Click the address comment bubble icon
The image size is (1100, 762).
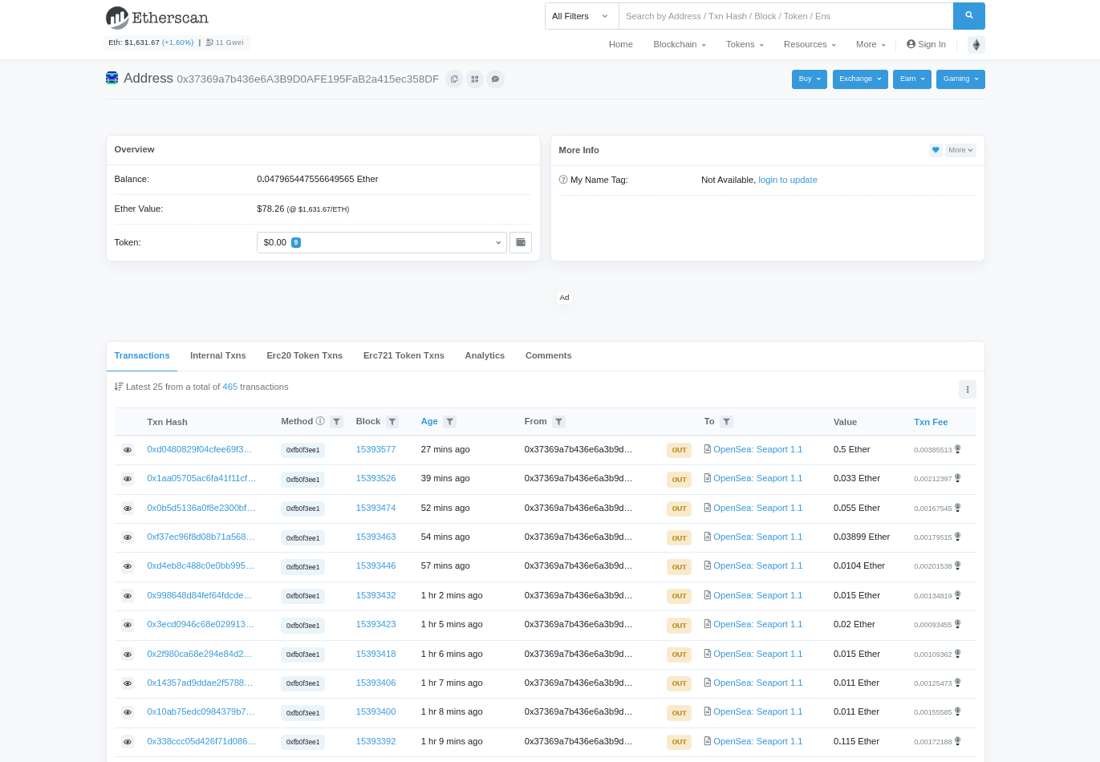click(496, 79)
